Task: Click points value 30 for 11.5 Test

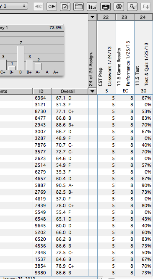Action: (x=143, y=91)
